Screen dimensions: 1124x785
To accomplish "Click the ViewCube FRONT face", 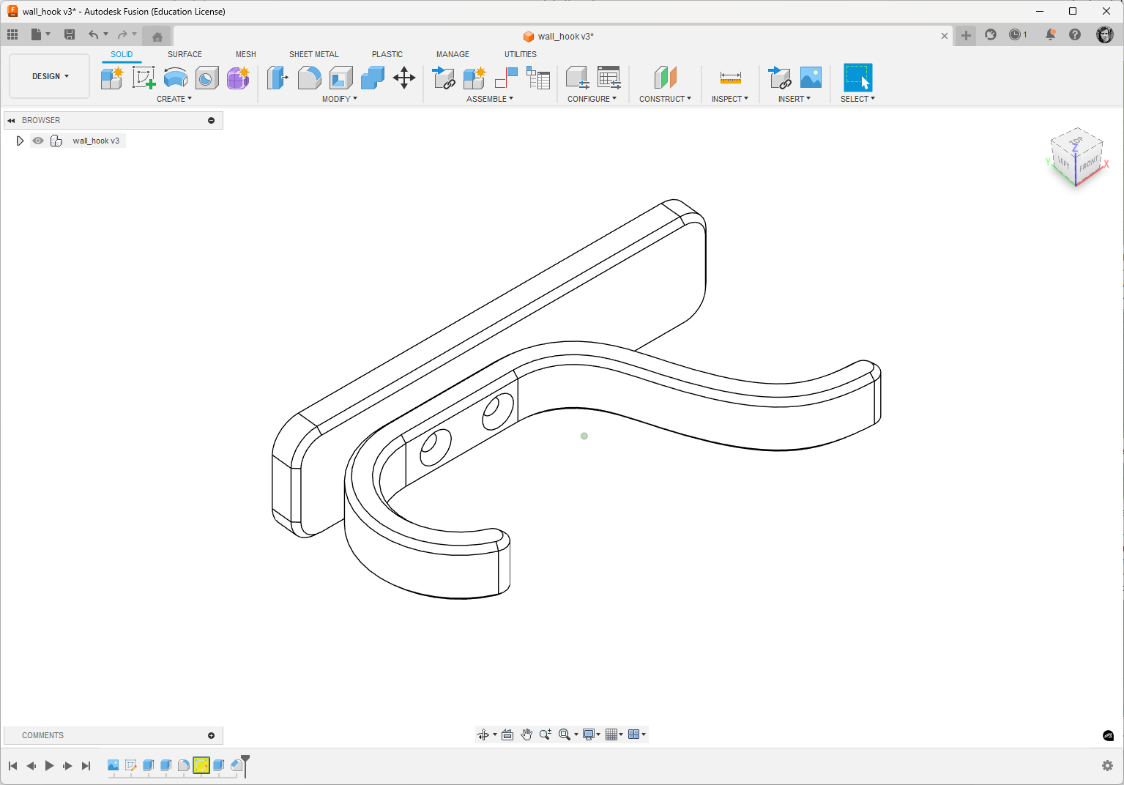I will click(x=1089, y=163).
